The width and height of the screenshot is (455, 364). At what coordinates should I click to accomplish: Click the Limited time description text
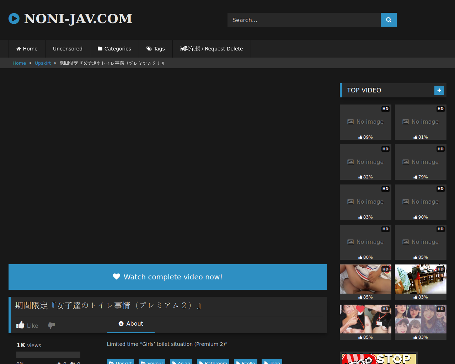tap(167, 344)
